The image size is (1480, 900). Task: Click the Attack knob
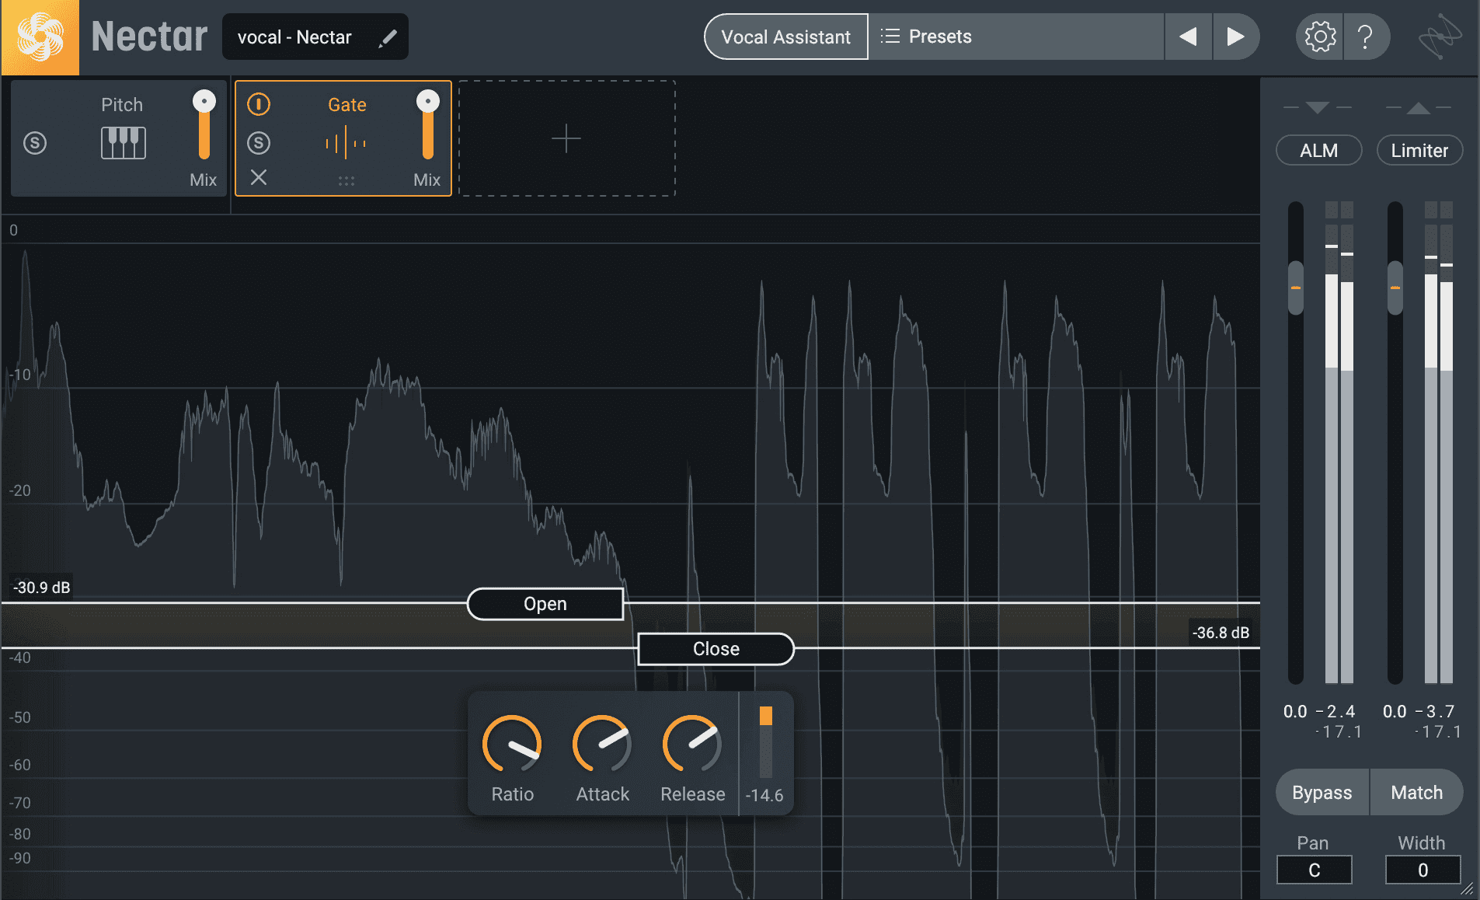click(x=602, y=745)
